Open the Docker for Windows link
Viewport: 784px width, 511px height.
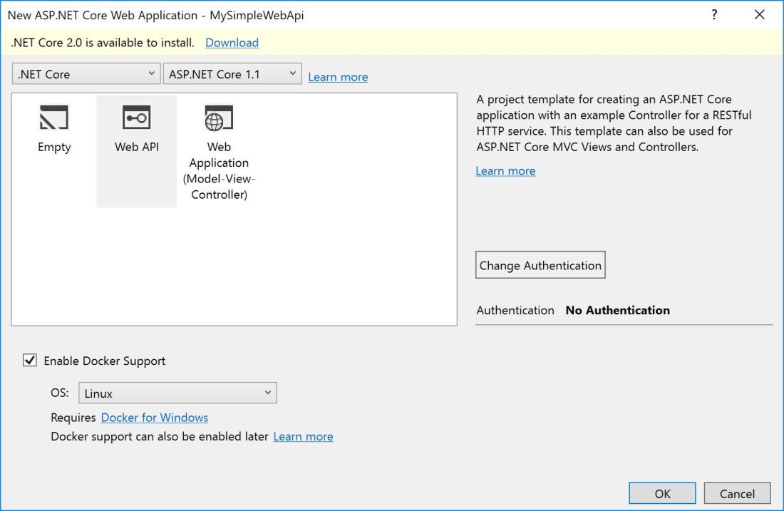(x=155, y=418)
